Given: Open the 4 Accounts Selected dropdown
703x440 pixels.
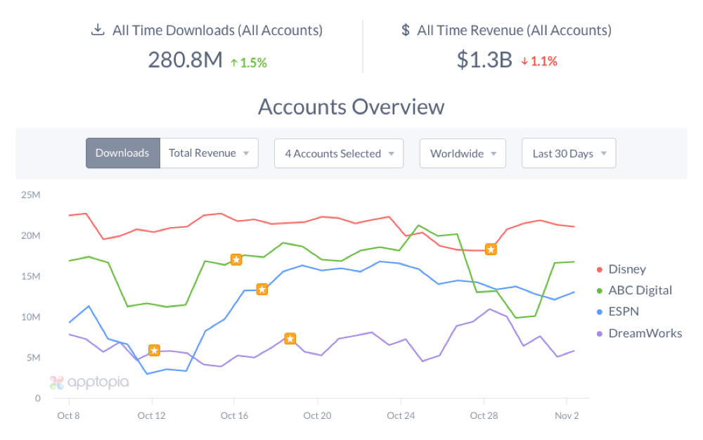Looking at the screenshot, I should click(x=339, y=153).
